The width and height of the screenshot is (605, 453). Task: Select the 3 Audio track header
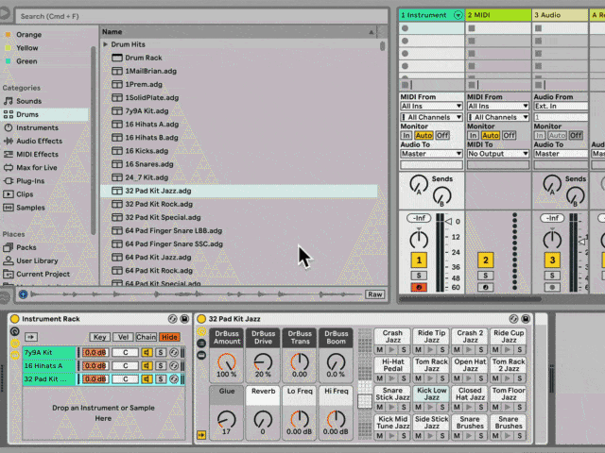pyautogui.click(x=560, y=15)
